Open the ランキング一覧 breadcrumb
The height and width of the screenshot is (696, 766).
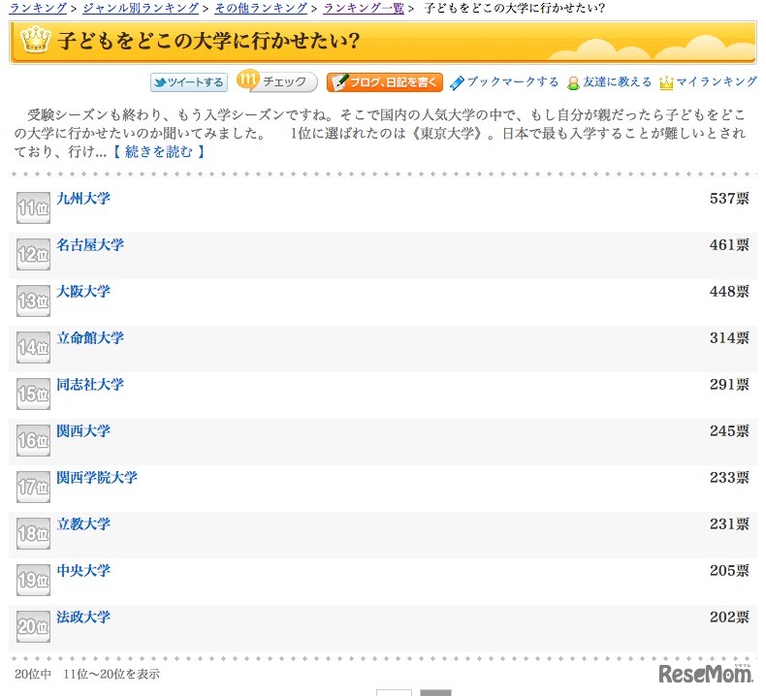(x=364, y=8)
